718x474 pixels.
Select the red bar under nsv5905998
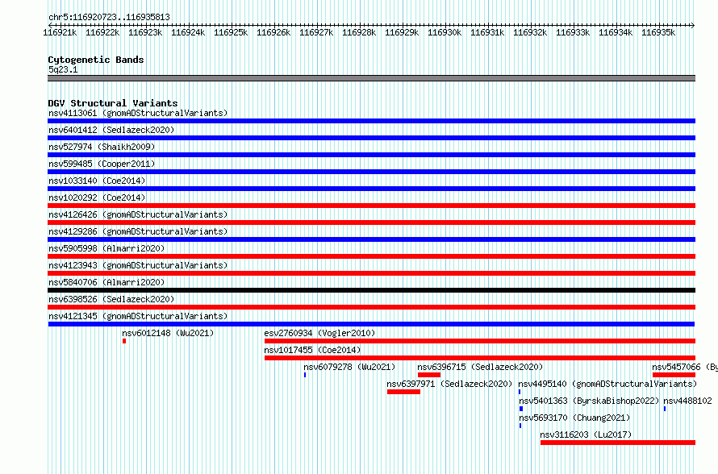[371, 256]
